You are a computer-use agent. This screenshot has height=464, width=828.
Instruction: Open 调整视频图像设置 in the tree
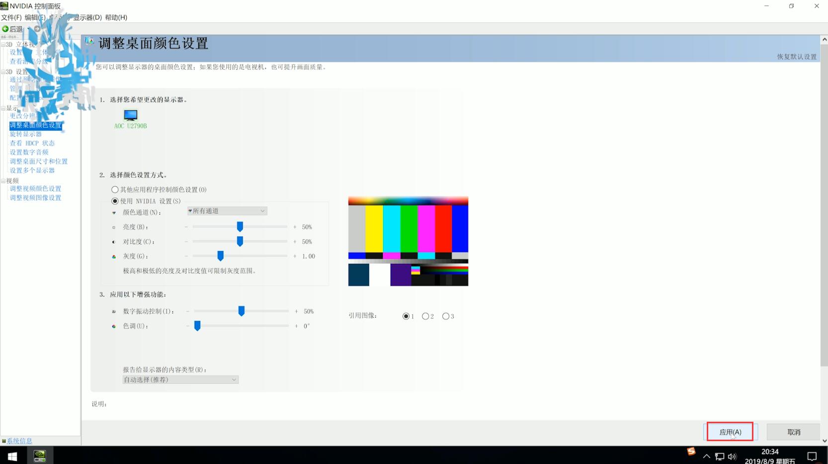pos(35,198)
